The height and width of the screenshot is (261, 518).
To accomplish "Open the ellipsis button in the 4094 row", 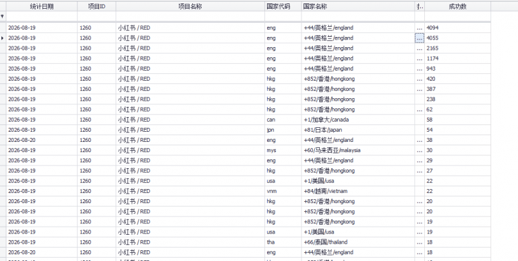I will (x=420, y=28).
